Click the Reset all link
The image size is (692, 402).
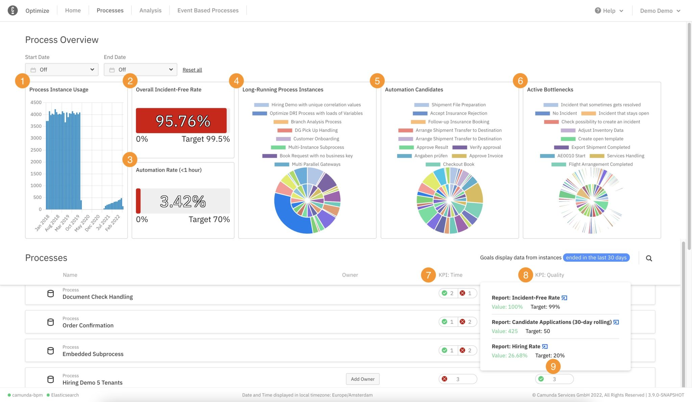[192, 70]
